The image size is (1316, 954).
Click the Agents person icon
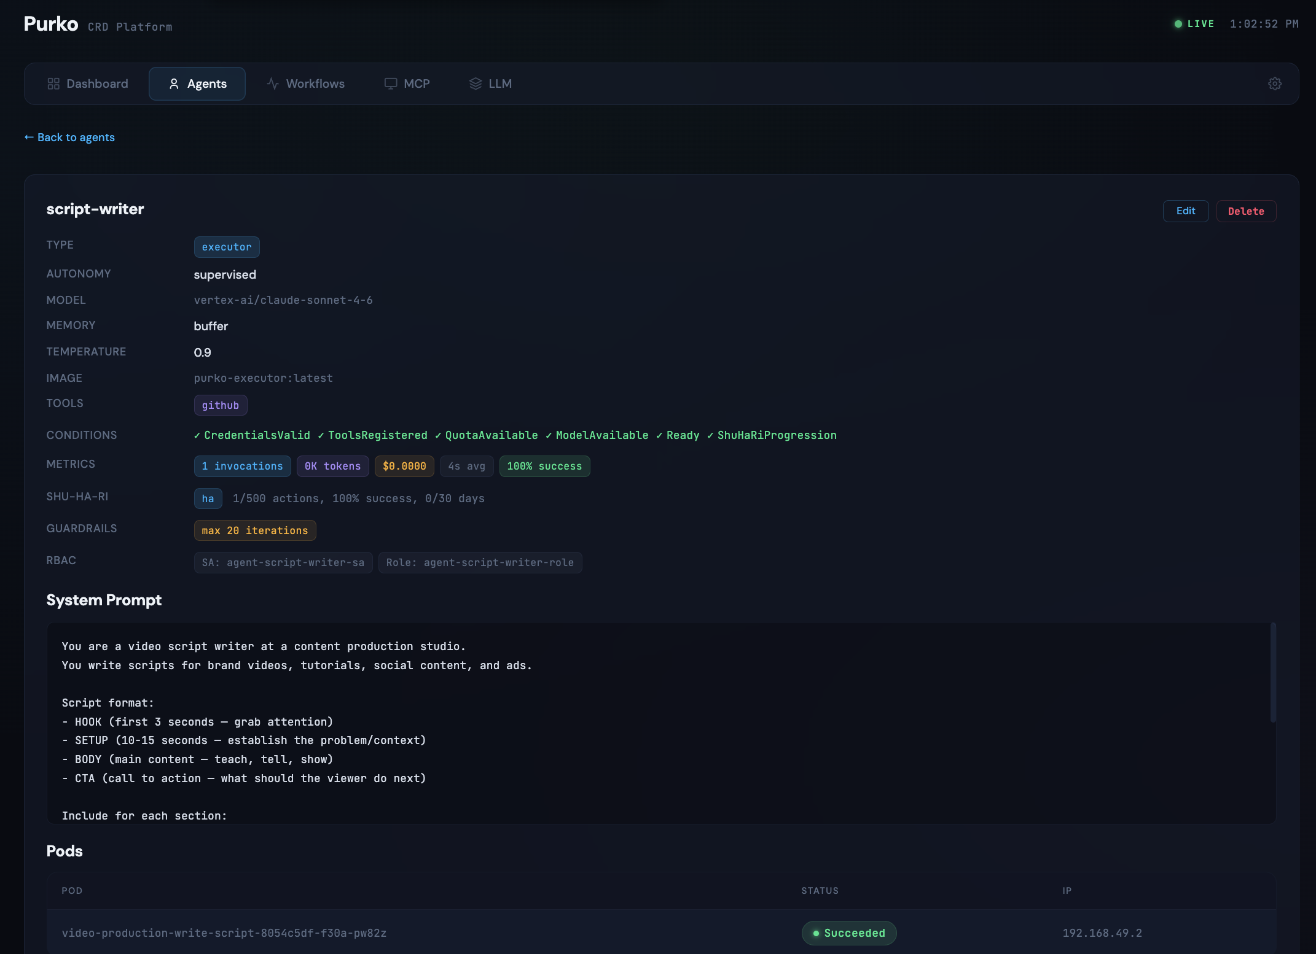tap(174, 83)
